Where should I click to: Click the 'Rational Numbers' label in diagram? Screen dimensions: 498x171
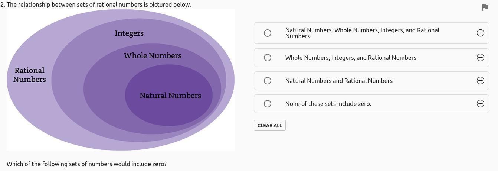(x=30, y=75)
